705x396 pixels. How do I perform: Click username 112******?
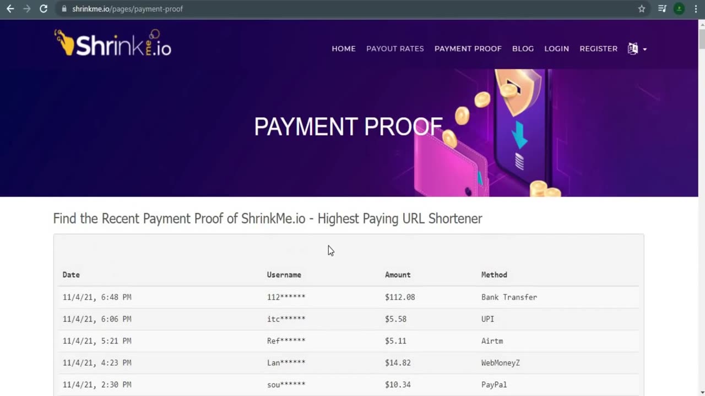286,297
